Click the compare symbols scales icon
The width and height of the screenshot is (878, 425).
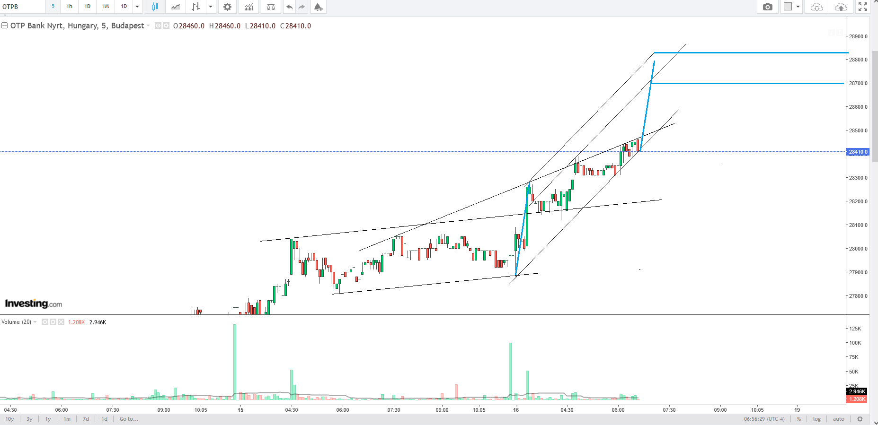coord(271,7)
